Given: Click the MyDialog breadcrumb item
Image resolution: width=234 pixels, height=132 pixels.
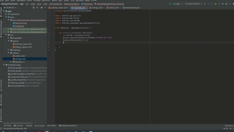Looking at the screenshot, I should [87, 4].
